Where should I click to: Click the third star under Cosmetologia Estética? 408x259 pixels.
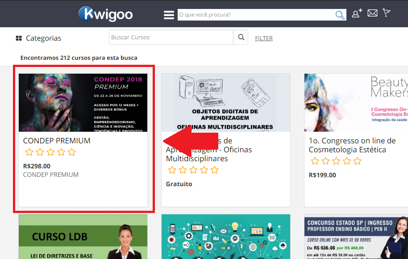[x=336, y=161]
